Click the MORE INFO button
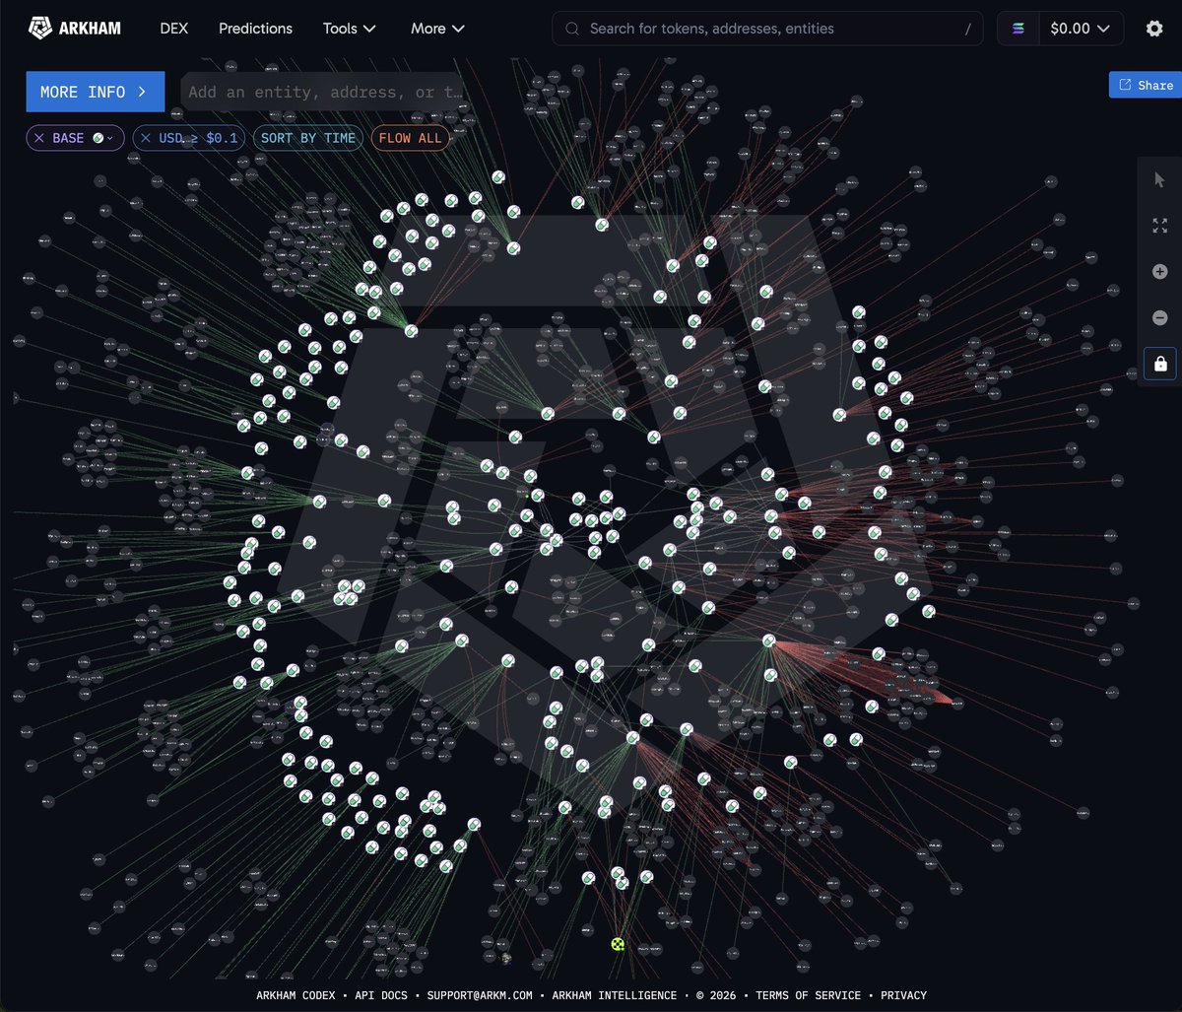The width and height of the screenshot is (1182, 1012). [95, 92]
